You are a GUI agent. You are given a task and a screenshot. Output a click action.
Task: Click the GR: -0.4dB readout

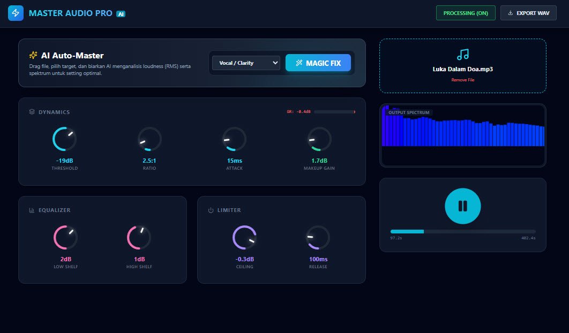tap(298, 112)
